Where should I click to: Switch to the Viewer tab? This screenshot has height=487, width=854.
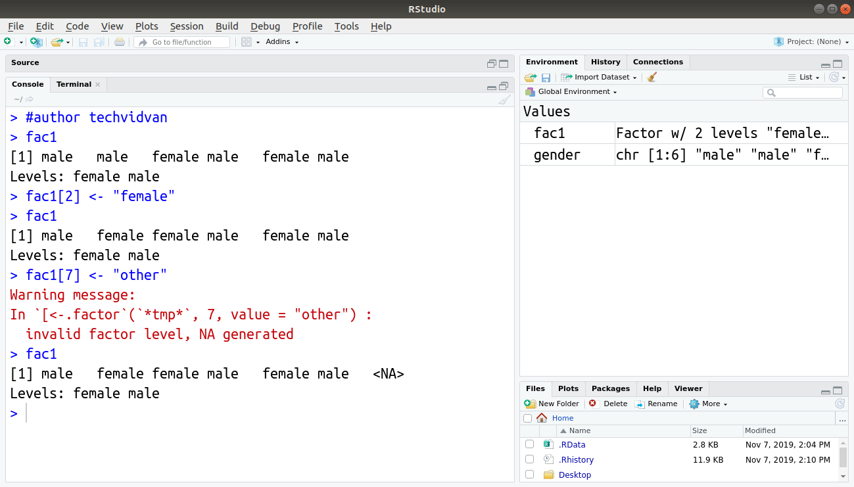pyautogui.click(x=688, y=388)
